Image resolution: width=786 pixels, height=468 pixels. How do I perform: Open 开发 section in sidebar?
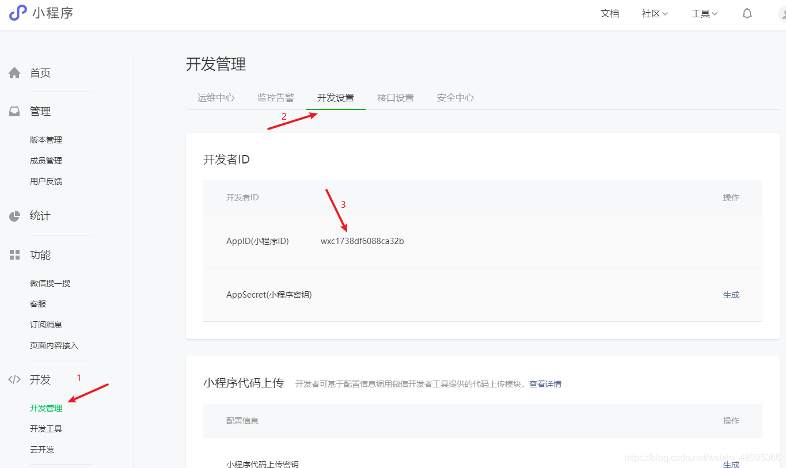tap(40, 380)
